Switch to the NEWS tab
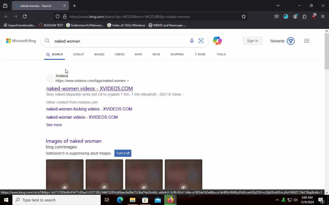This screenshot has width=329, height=205. click(x=156, y=54)
